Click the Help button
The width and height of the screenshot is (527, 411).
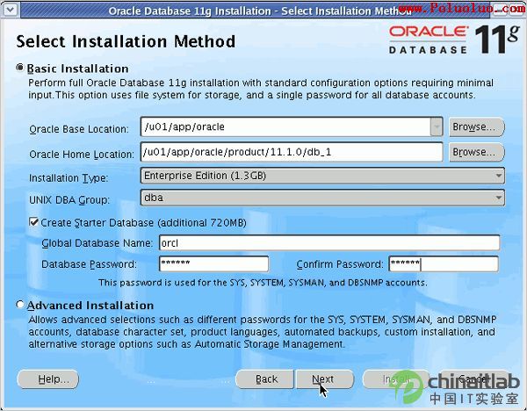(x=47, y=379)
